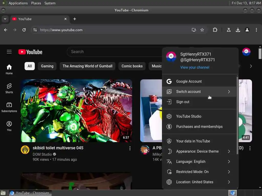Click the browser forward arrow
262x196 pixels.
tap(15, 30)
